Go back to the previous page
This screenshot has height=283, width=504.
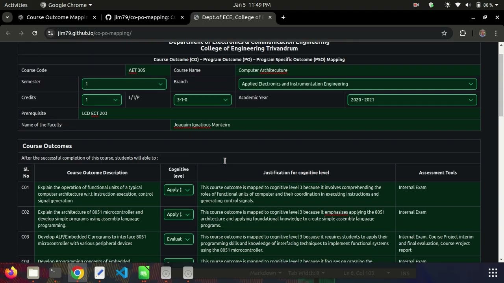pos(8,33)
